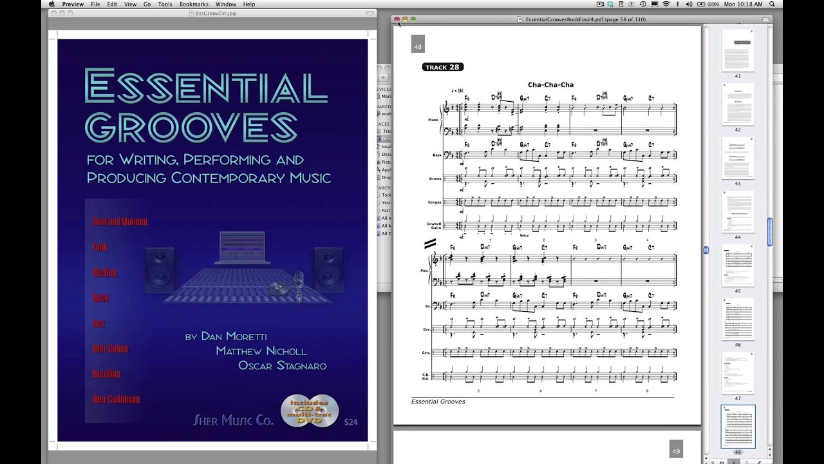Click the Essential Grooves cover title

coord(207,106)
